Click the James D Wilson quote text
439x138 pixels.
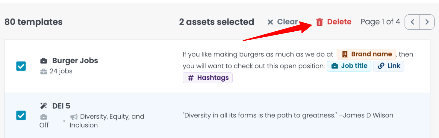coord(287,115)
